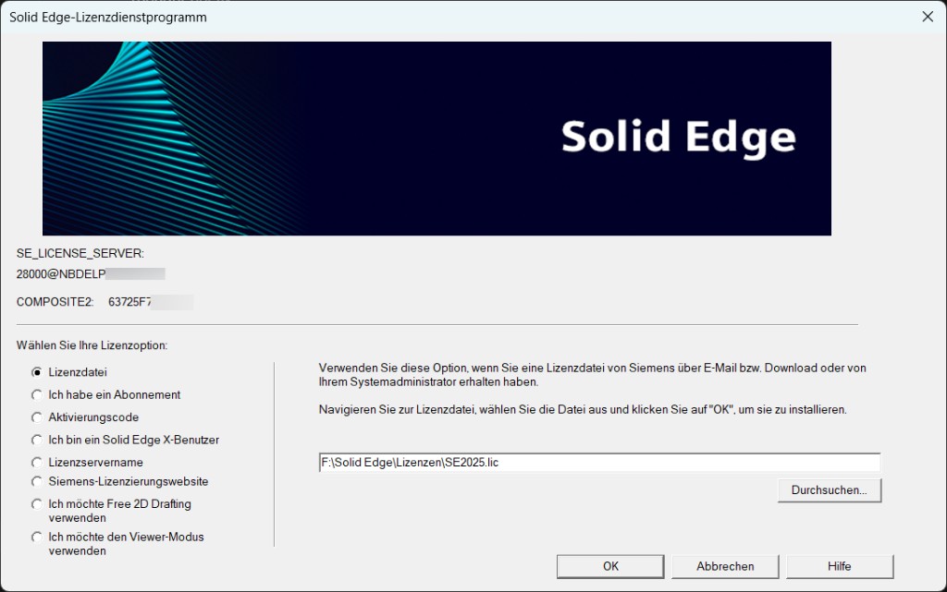Open help with the Hilfe button
The height and width of the screenshot is (592, 947).
[840, 567]
